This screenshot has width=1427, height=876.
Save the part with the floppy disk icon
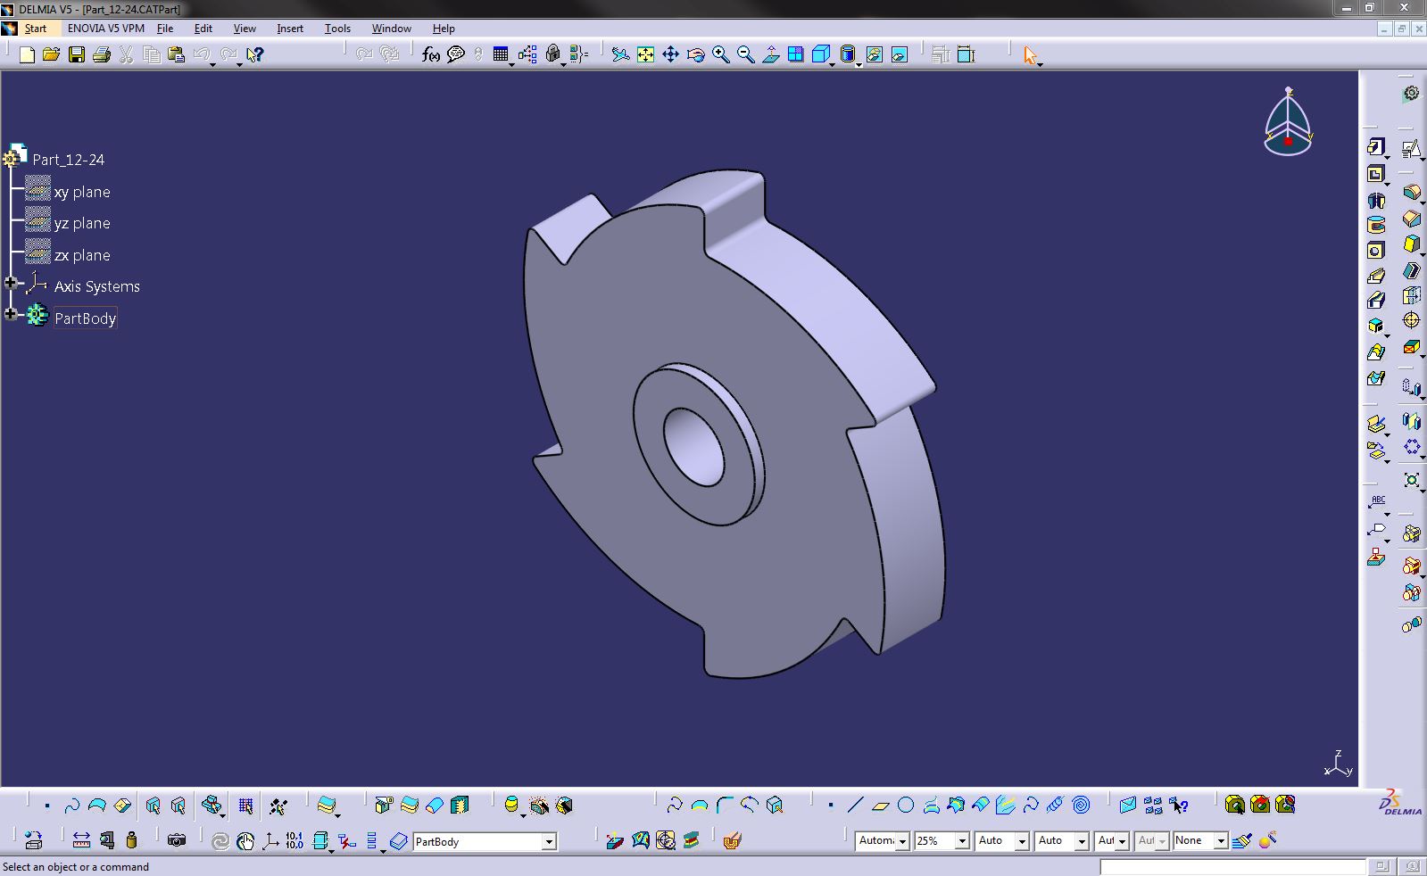pyautogui.click(x=77, y=55)
